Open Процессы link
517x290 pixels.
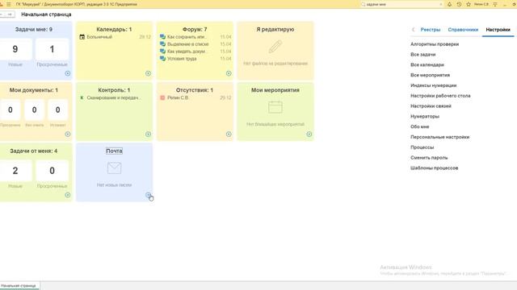tap(422, 147)
